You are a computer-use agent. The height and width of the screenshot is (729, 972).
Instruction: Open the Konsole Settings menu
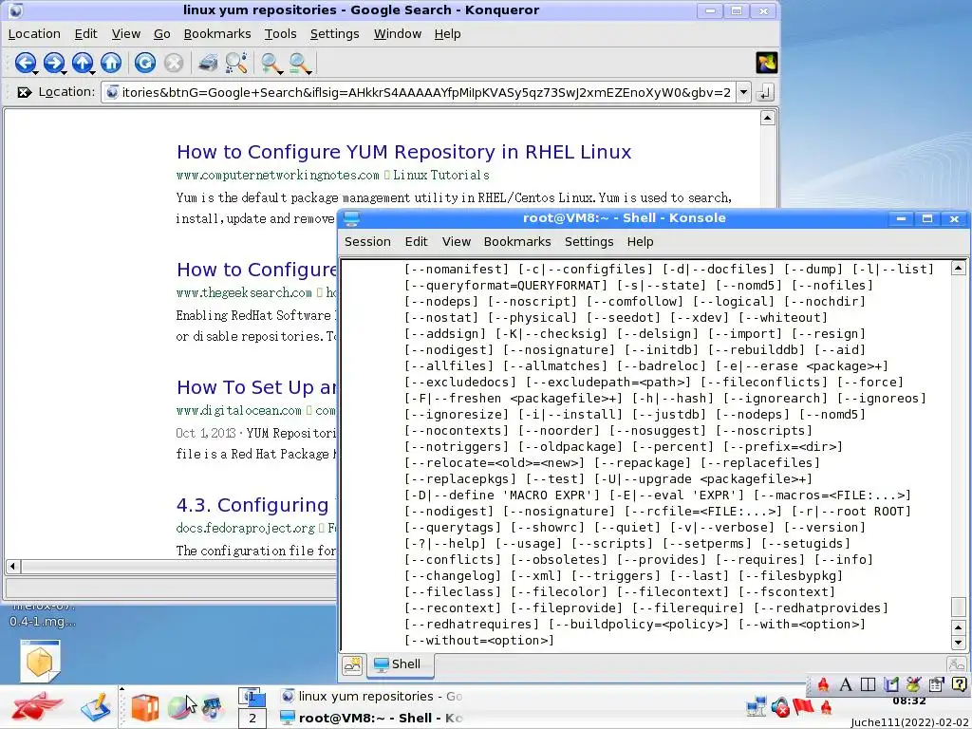589,242
